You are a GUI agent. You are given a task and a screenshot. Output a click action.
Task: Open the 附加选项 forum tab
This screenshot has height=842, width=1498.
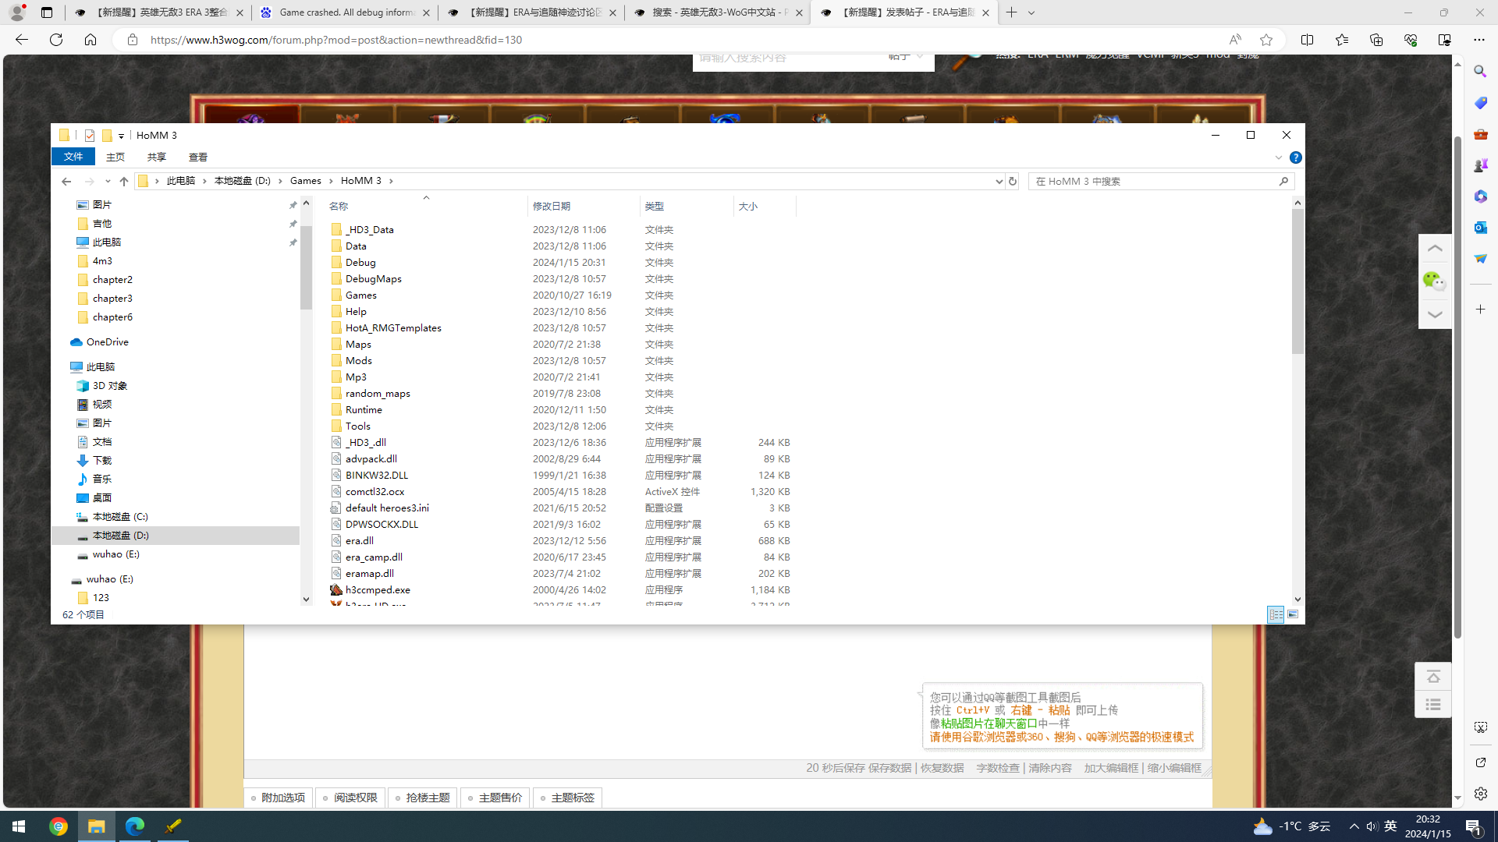click(279, 798)
